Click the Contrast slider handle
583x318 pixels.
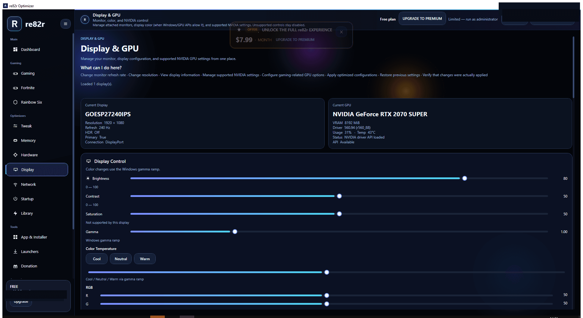pos(339,196)
